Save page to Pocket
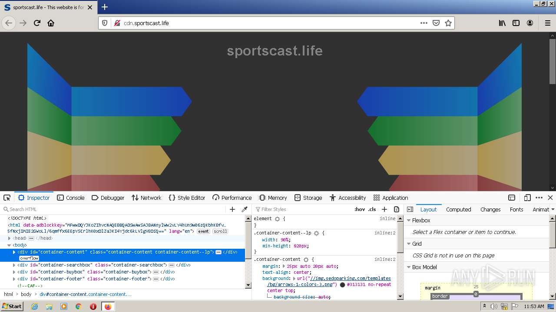This screenshot has width=556, height=312. (436, 23)
